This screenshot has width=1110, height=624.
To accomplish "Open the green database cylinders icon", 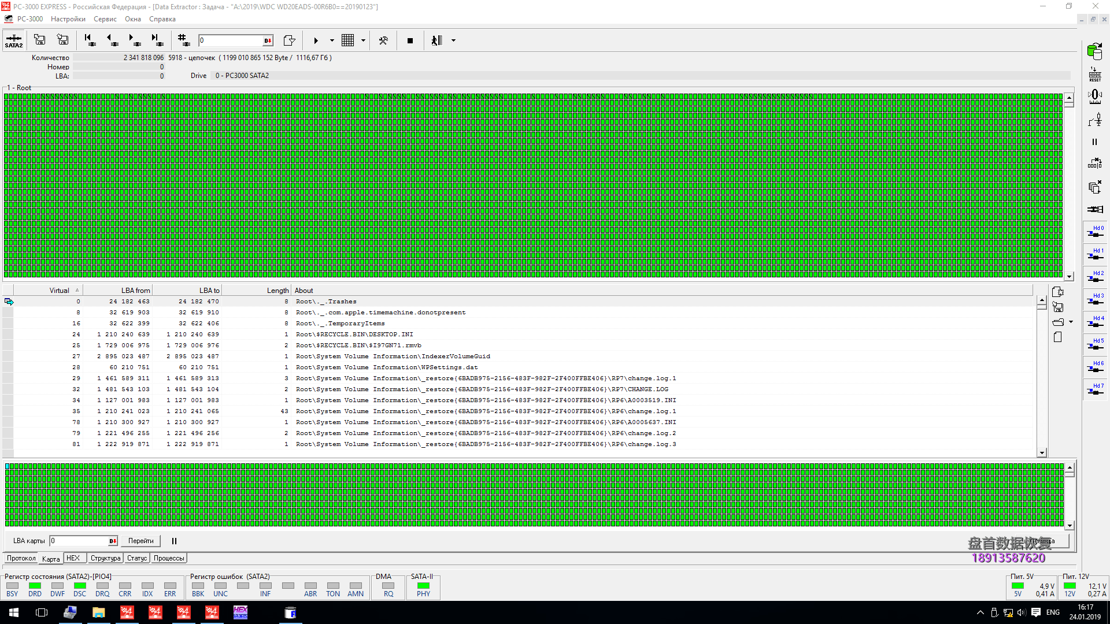I will coord(1094,51).
